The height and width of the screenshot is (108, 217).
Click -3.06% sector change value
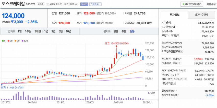pyautogui.click(x=210, y=95)
